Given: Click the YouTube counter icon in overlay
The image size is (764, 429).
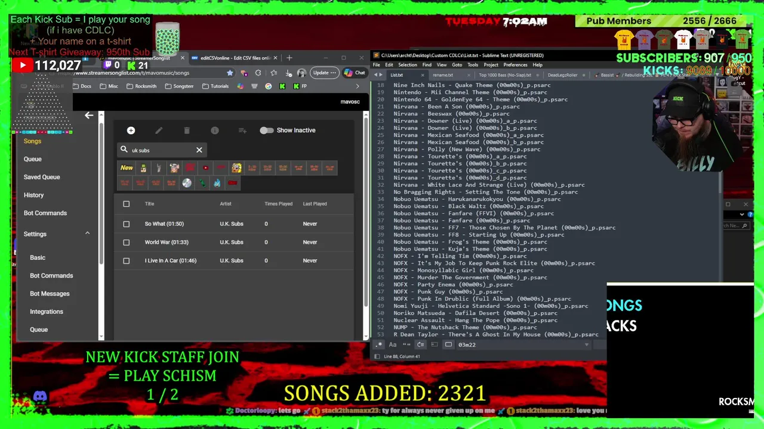Looking at the screenshot, I should coord(23,66).
